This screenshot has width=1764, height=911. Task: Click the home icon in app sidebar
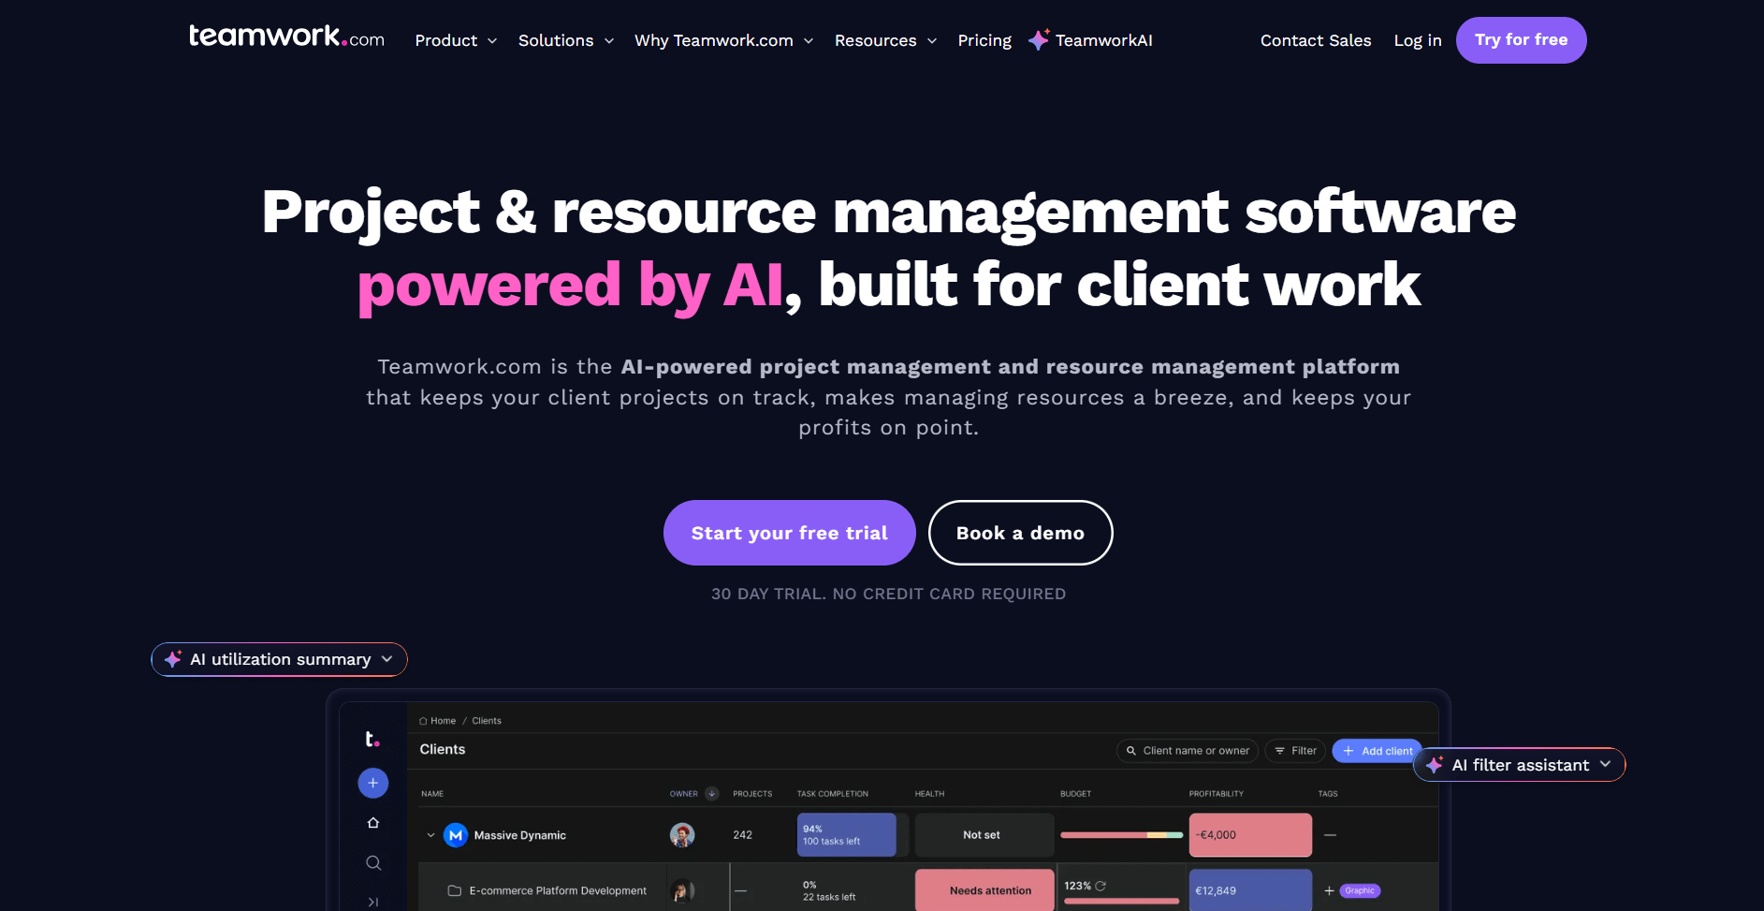point(372,823)
